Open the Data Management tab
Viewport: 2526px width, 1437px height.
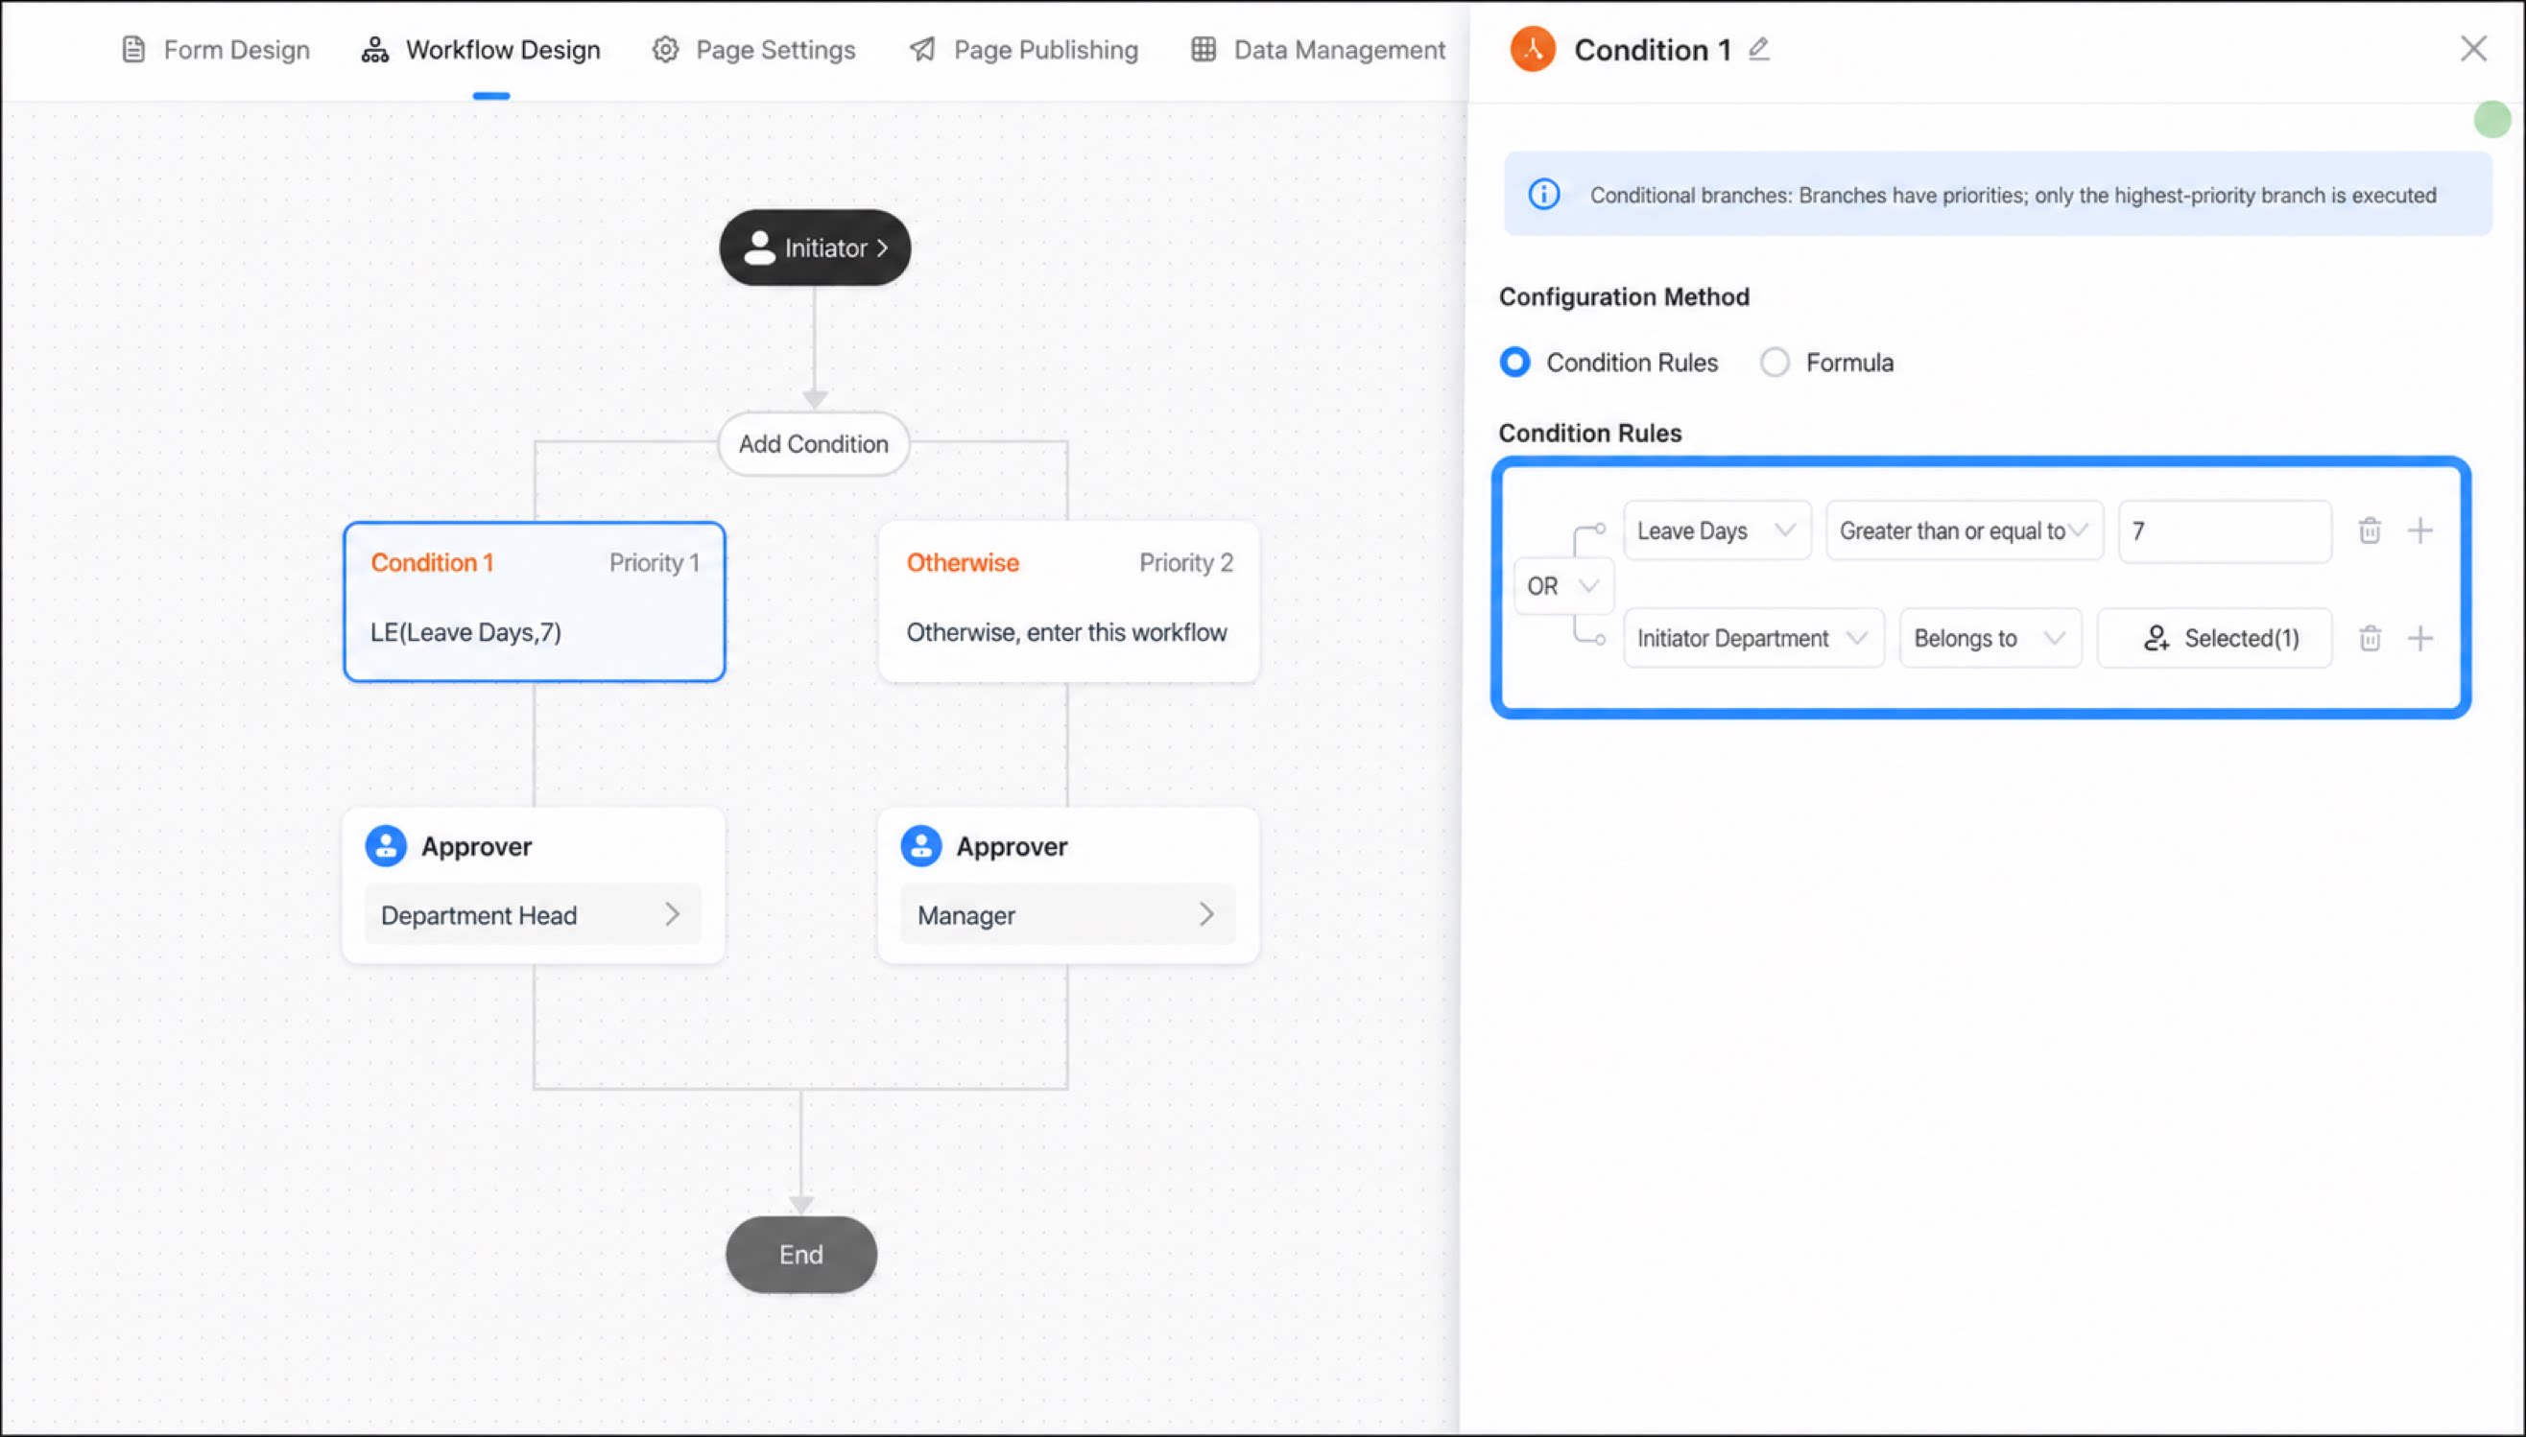(1318, 49)
